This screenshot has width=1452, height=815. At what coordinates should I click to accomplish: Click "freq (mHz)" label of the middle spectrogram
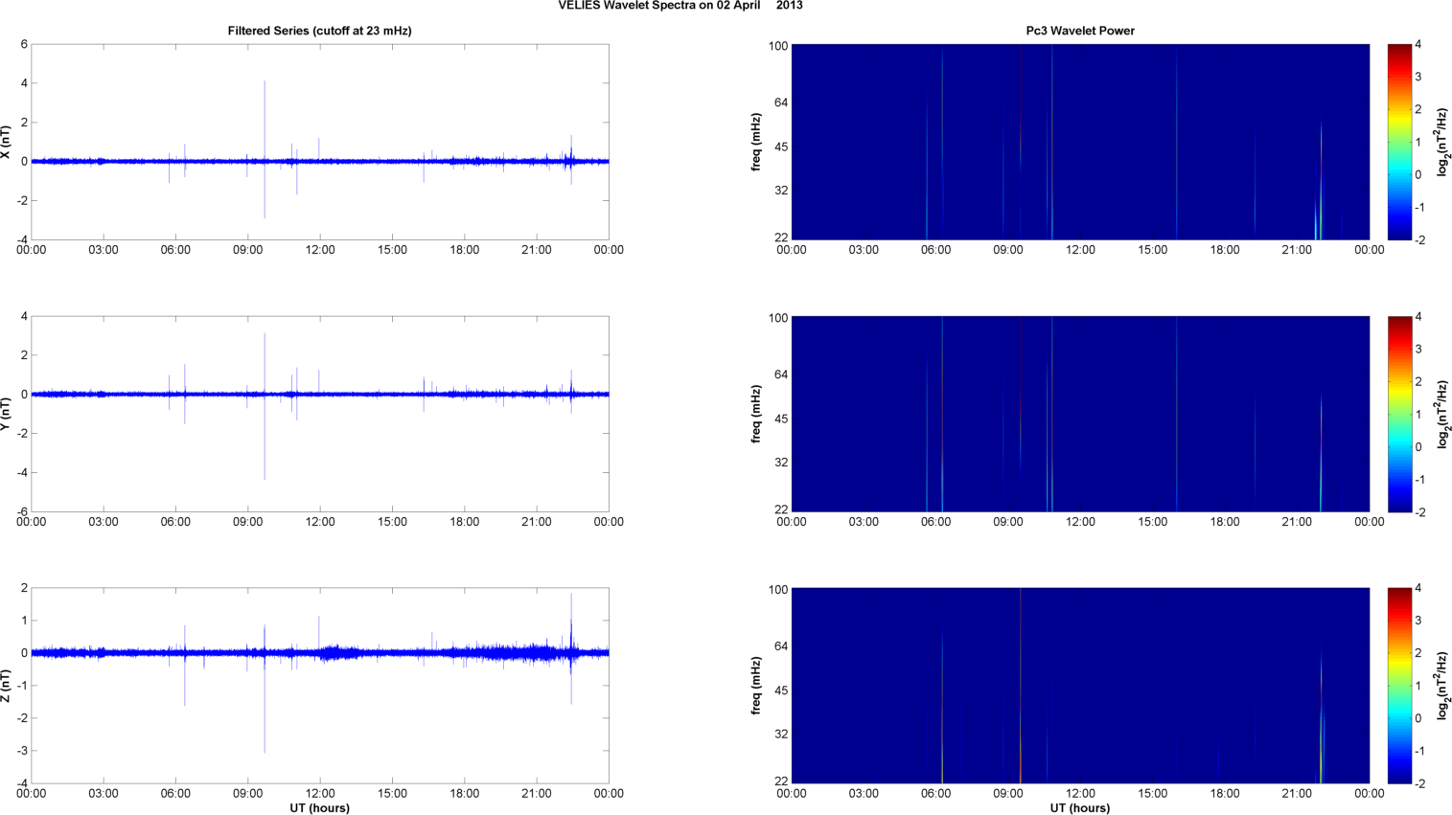(756, 414)
